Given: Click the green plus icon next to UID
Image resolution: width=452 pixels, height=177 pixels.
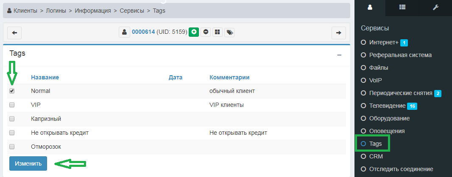Looking at the screenshot, I should (x=194, y=32).
